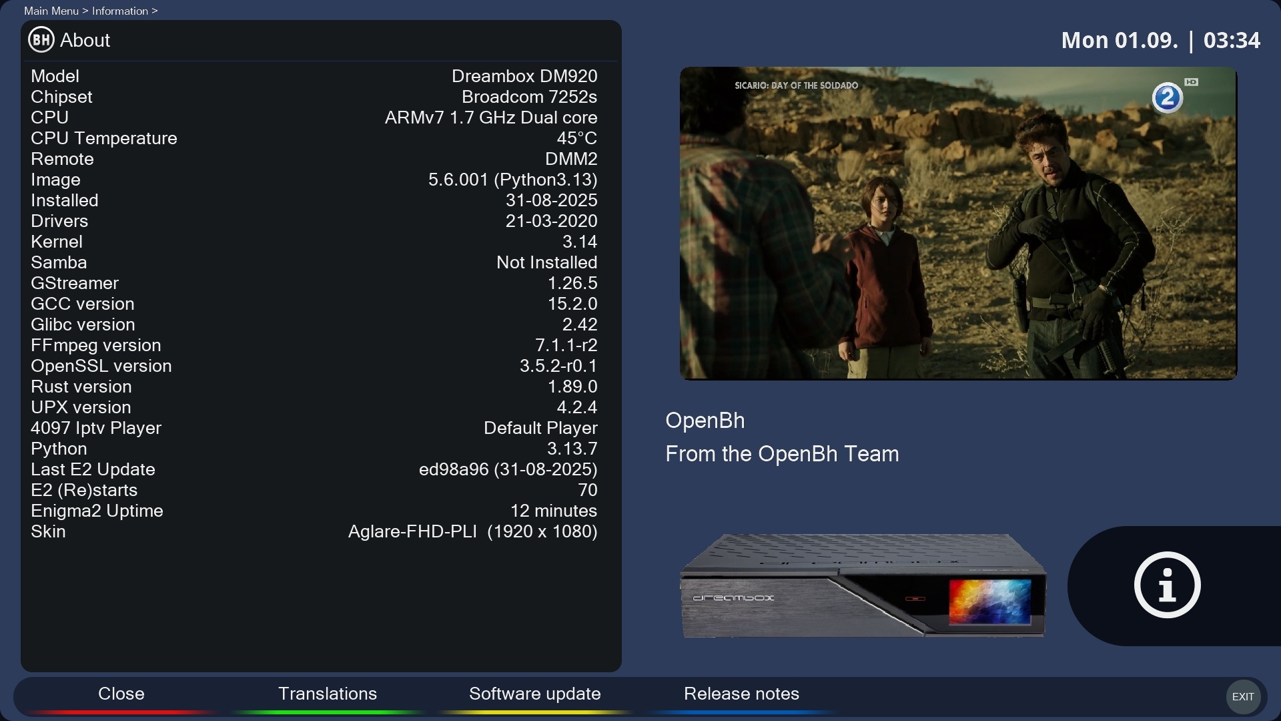
Task: Click the CPU ARMv7 1.7 GHz value
Action: 491,117
